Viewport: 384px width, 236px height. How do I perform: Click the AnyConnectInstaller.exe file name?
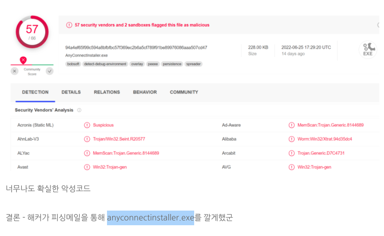86,56
